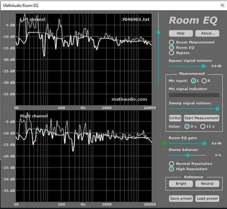The height and width of the screenshot is (209, 227).
Task: Open the About... dialog
Action: click(207, 33)
